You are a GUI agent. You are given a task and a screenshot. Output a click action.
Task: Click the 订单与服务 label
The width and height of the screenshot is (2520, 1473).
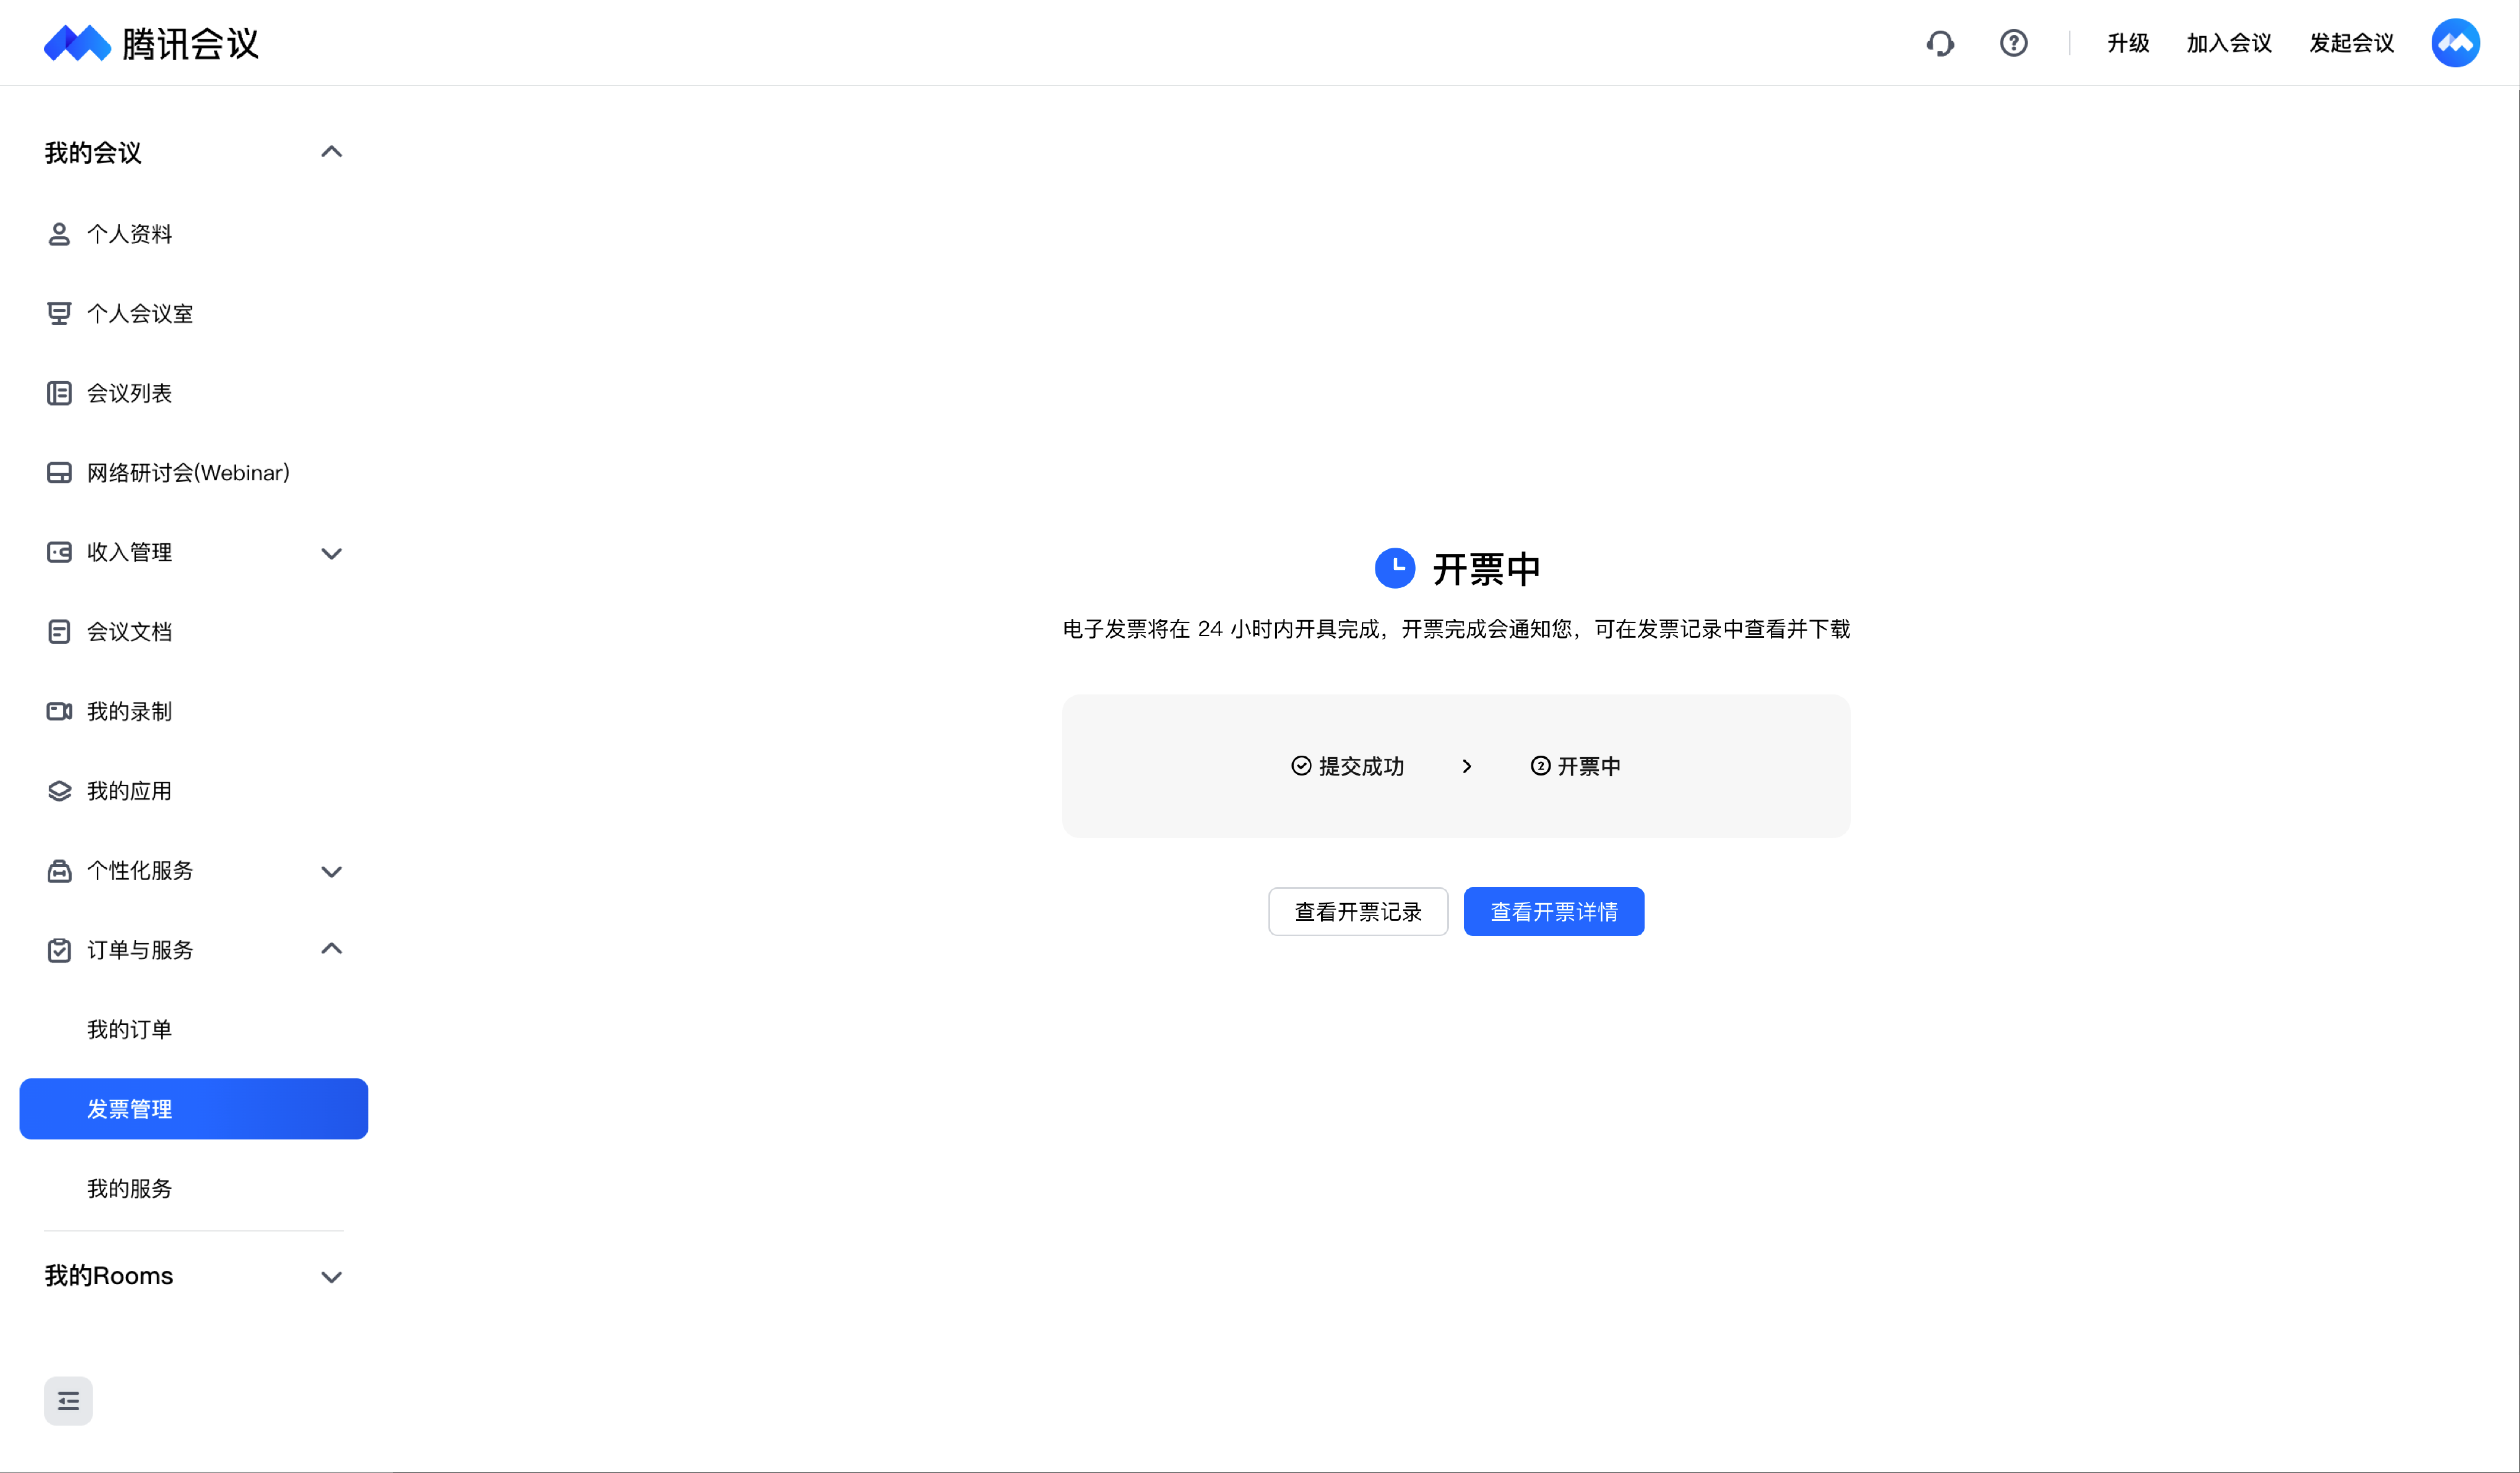pos(140,950)
